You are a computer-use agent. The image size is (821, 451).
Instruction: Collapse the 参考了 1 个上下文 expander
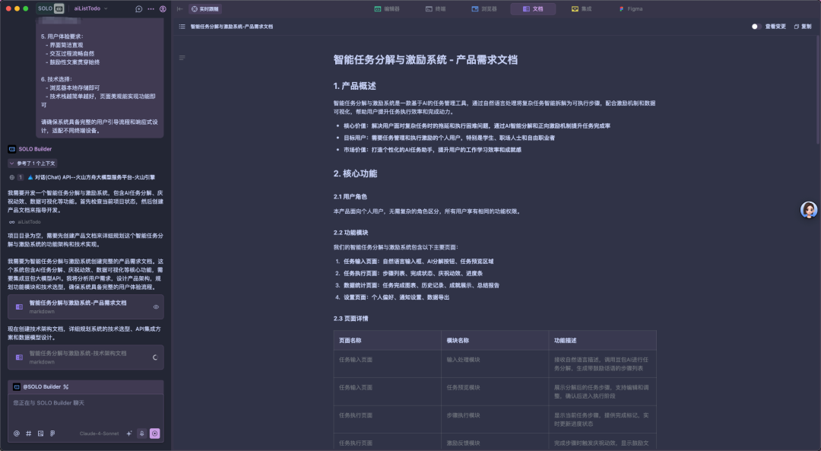(x=32, y=164)
